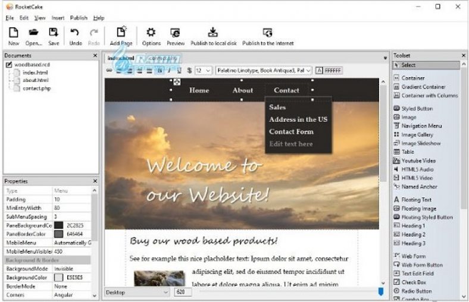Click PaneBorderColor 646464 swatch
This screenshot has width=469, height=302.
click(58, 234)
